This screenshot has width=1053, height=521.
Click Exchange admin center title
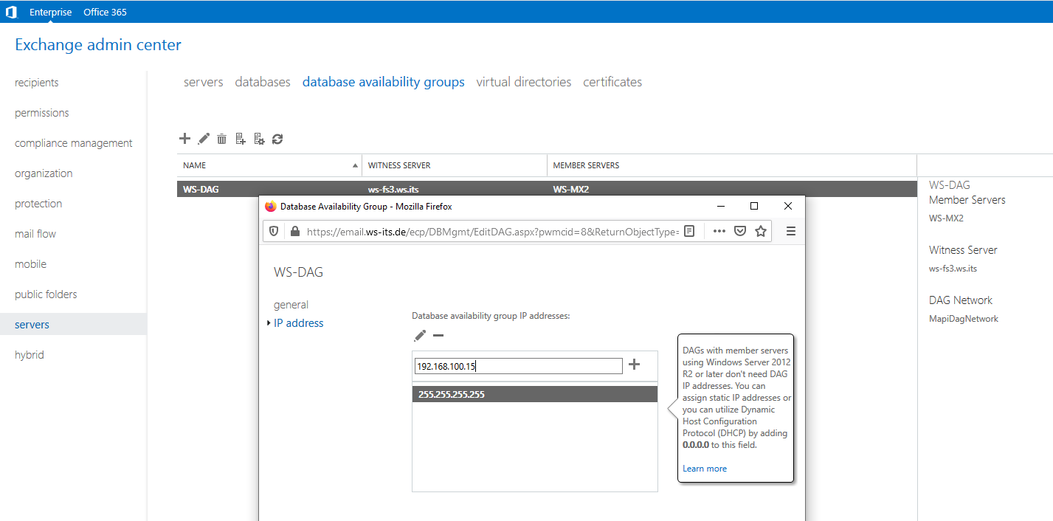[x=98, y=45]
